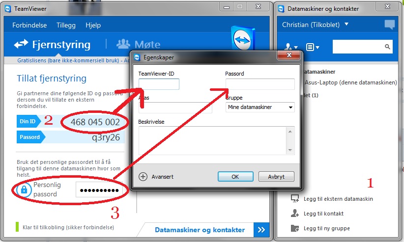Click Legg til kontakt
The width and height of the screenshot is (404, 242).
(323, 214)
